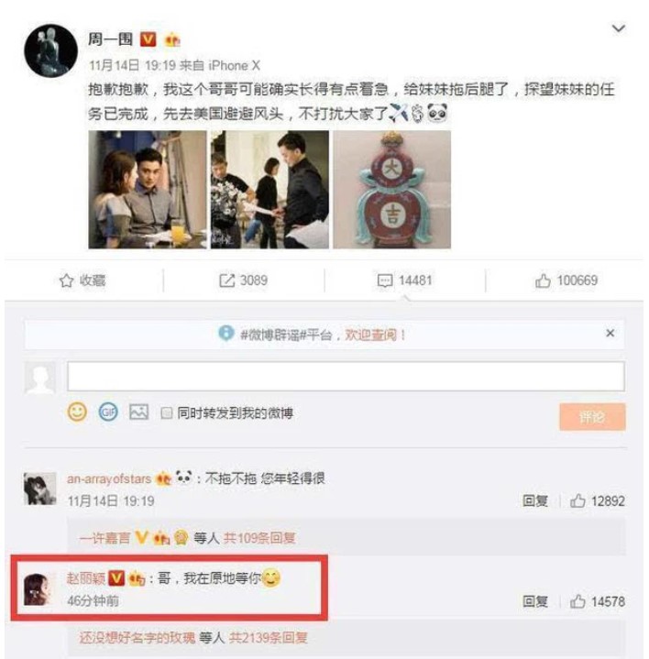
Task: Like 赵丽颖's comment with 14578 likes
Action: tap(577, 601)
